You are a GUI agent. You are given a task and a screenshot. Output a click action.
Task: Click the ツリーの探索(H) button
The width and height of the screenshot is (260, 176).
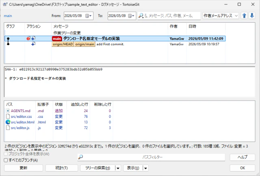(97, 168)
